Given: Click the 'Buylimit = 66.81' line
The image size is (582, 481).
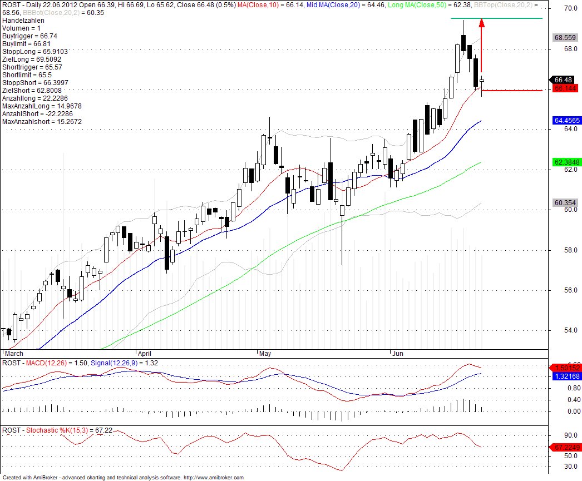Looking at the screenshot, I should (x=26, y=44).
